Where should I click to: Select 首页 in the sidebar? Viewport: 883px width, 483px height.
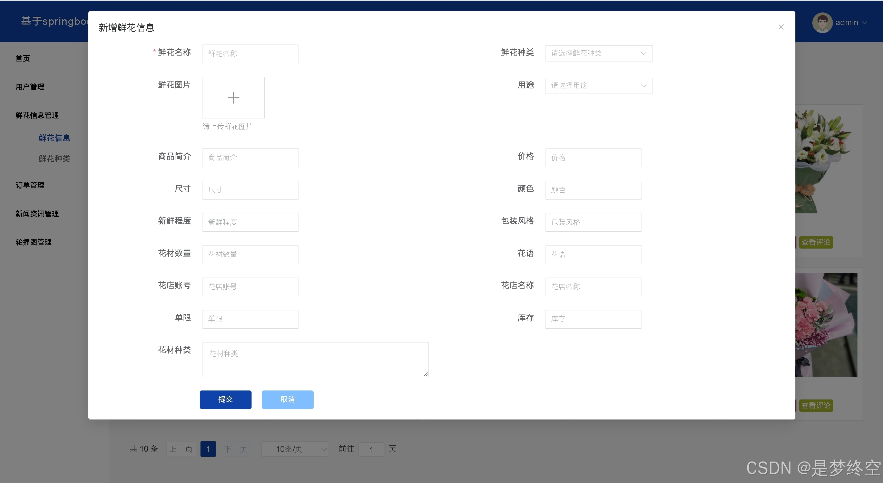23,58
